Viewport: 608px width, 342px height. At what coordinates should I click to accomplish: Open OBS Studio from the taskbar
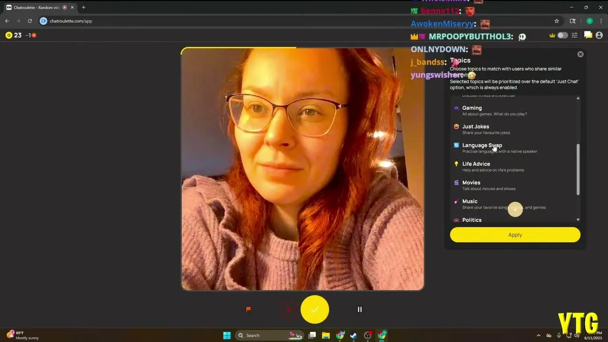[368, 335]
